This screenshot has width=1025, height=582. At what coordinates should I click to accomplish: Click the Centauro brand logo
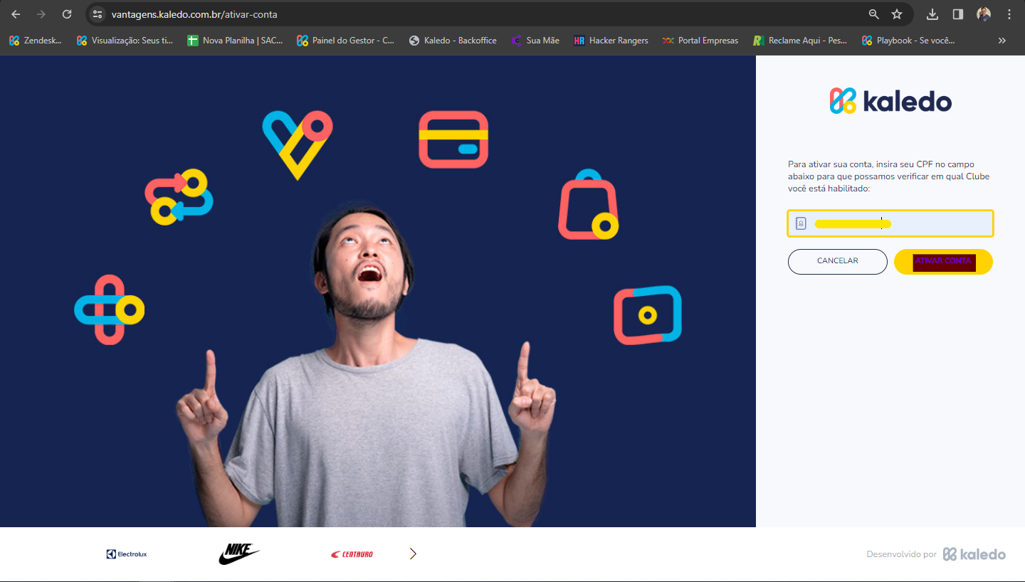(352, 554)
